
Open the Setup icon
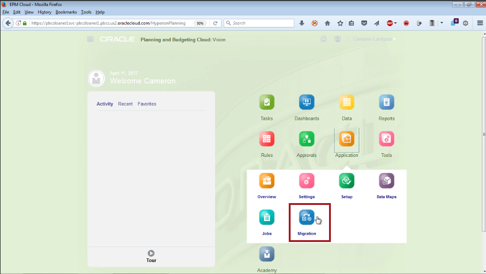[346, 181]
